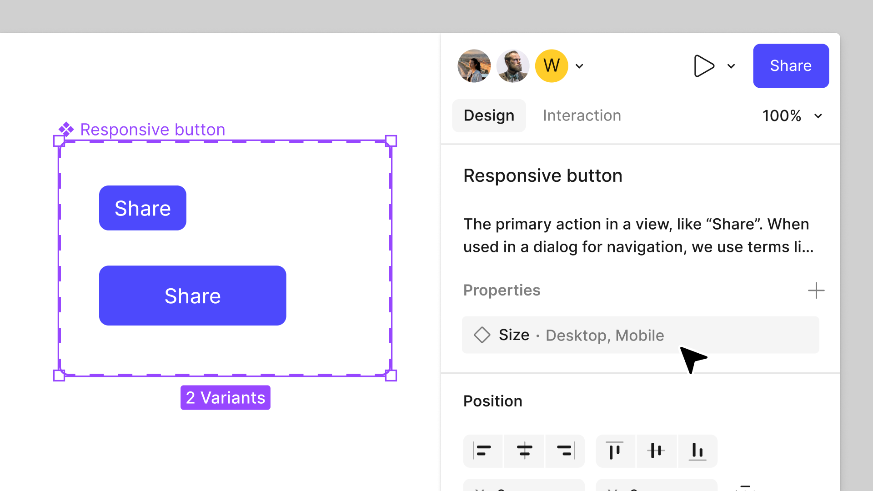This screenshot has height=491, width=873.
Task: Select the small Share button variant
Action: [x=142, y=208]
